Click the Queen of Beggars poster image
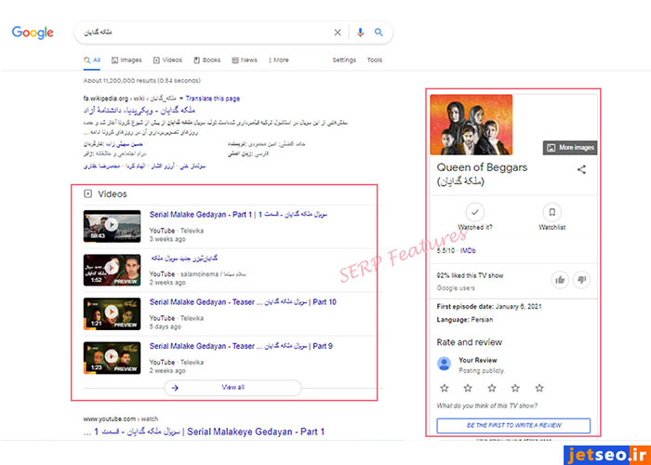 click(x=472, y=125)
